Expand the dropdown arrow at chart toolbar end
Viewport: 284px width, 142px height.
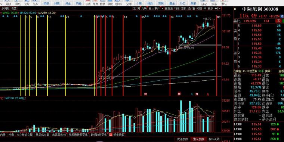click(220, 8)
